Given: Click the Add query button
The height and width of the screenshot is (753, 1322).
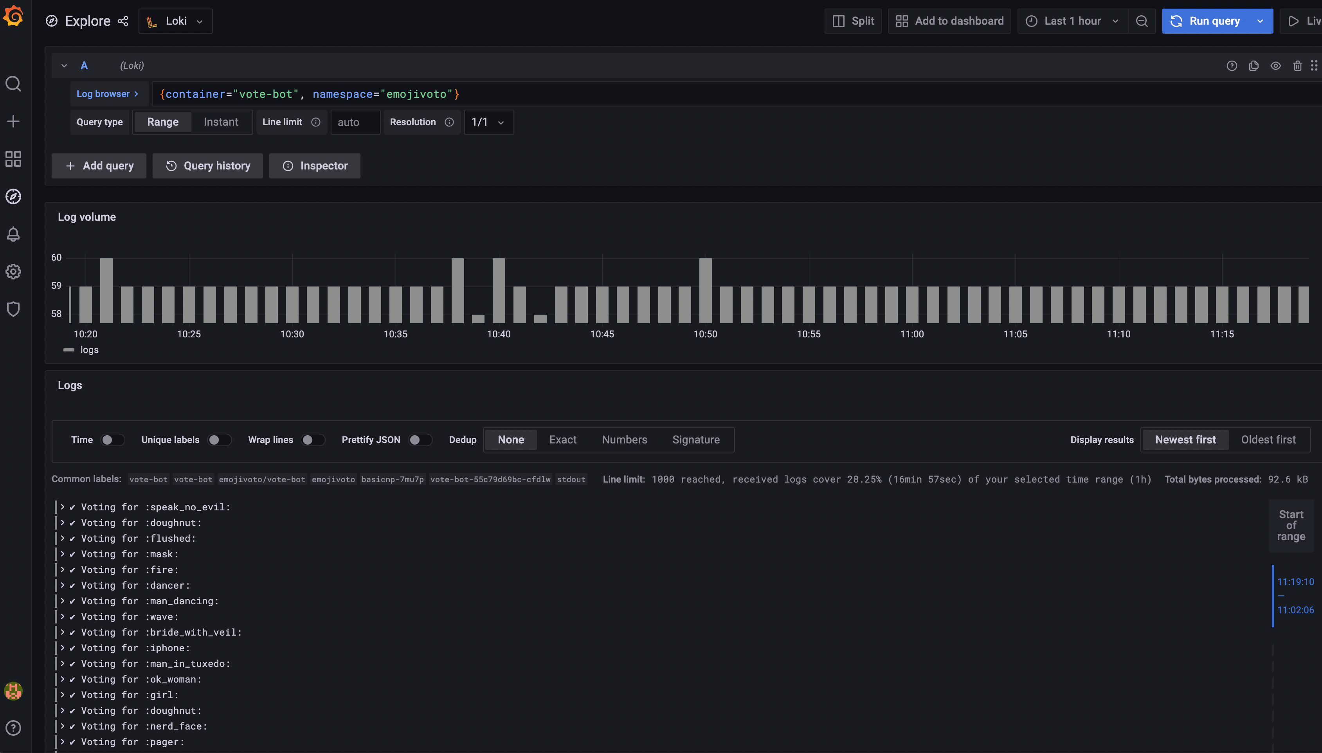Looking at the screenshot, I should coord(99,166).
